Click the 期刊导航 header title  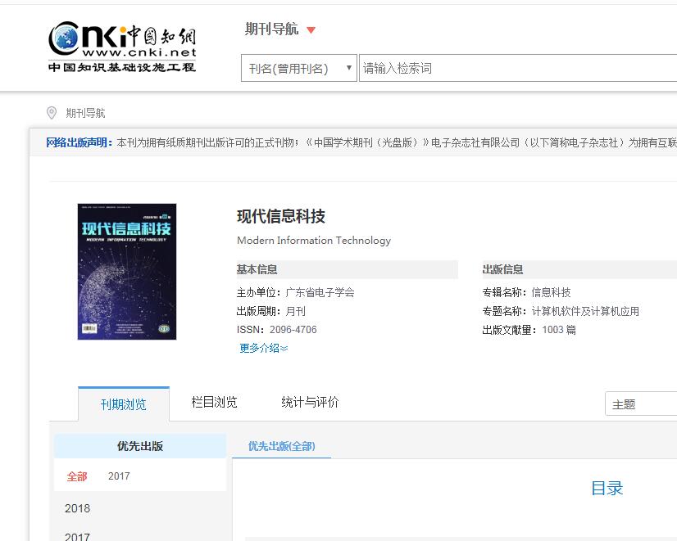[x=271, y=29]
